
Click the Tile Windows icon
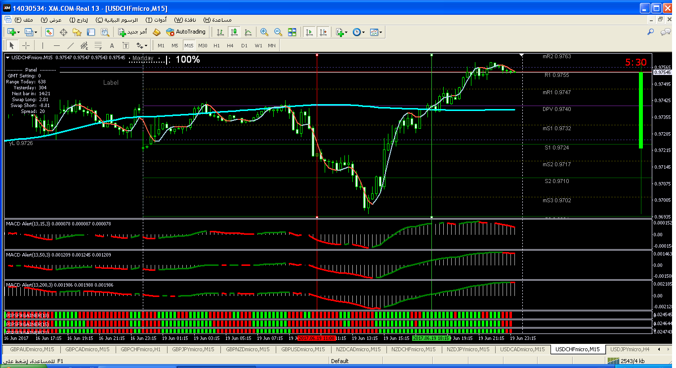[x=292, y=32]
